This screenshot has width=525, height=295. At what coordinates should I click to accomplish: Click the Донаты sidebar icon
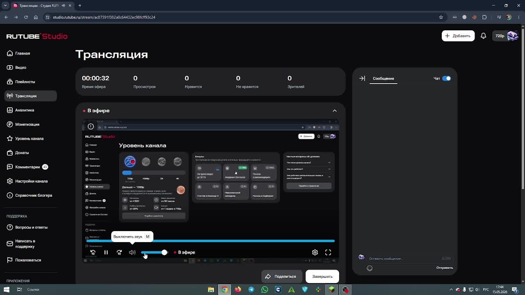10,153
